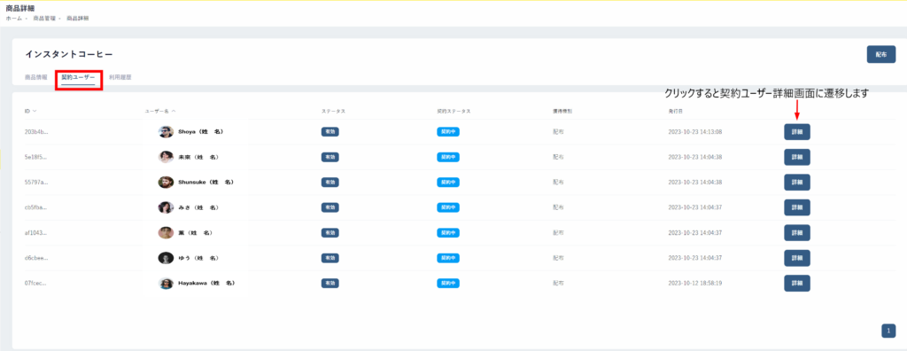Click issue date 2023-10-23 14:13:08
The image size is (907, 351).
point(694,132)
